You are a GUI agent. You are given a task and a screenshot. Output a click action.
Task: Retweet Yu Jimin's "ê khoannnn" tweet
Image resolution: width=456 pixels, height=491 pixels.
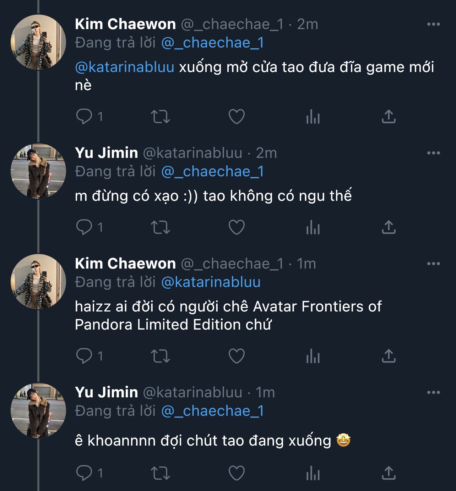click(x=161, y=473)
